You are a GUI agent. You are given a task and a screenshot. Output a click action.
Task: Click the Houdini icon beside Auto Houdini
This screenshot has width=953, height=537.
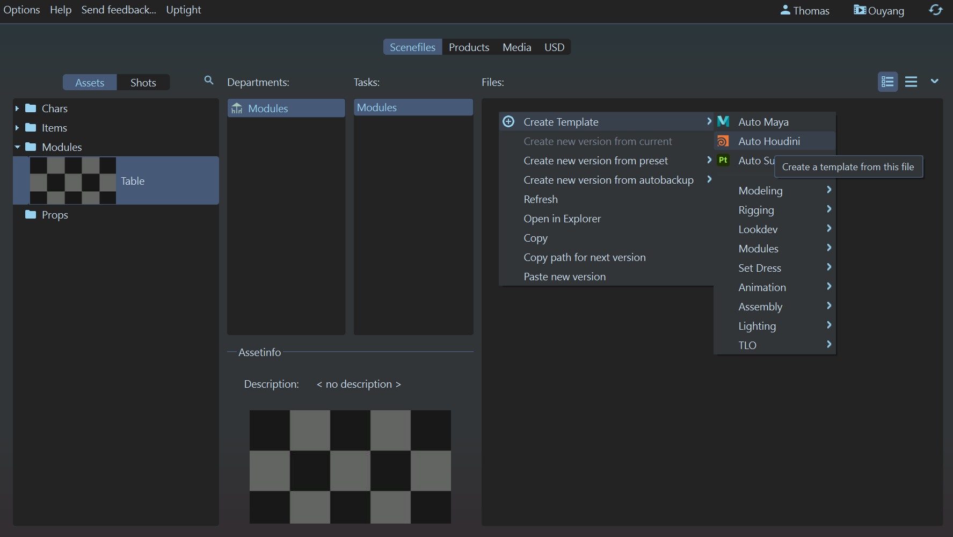click(x=723, y=141)
